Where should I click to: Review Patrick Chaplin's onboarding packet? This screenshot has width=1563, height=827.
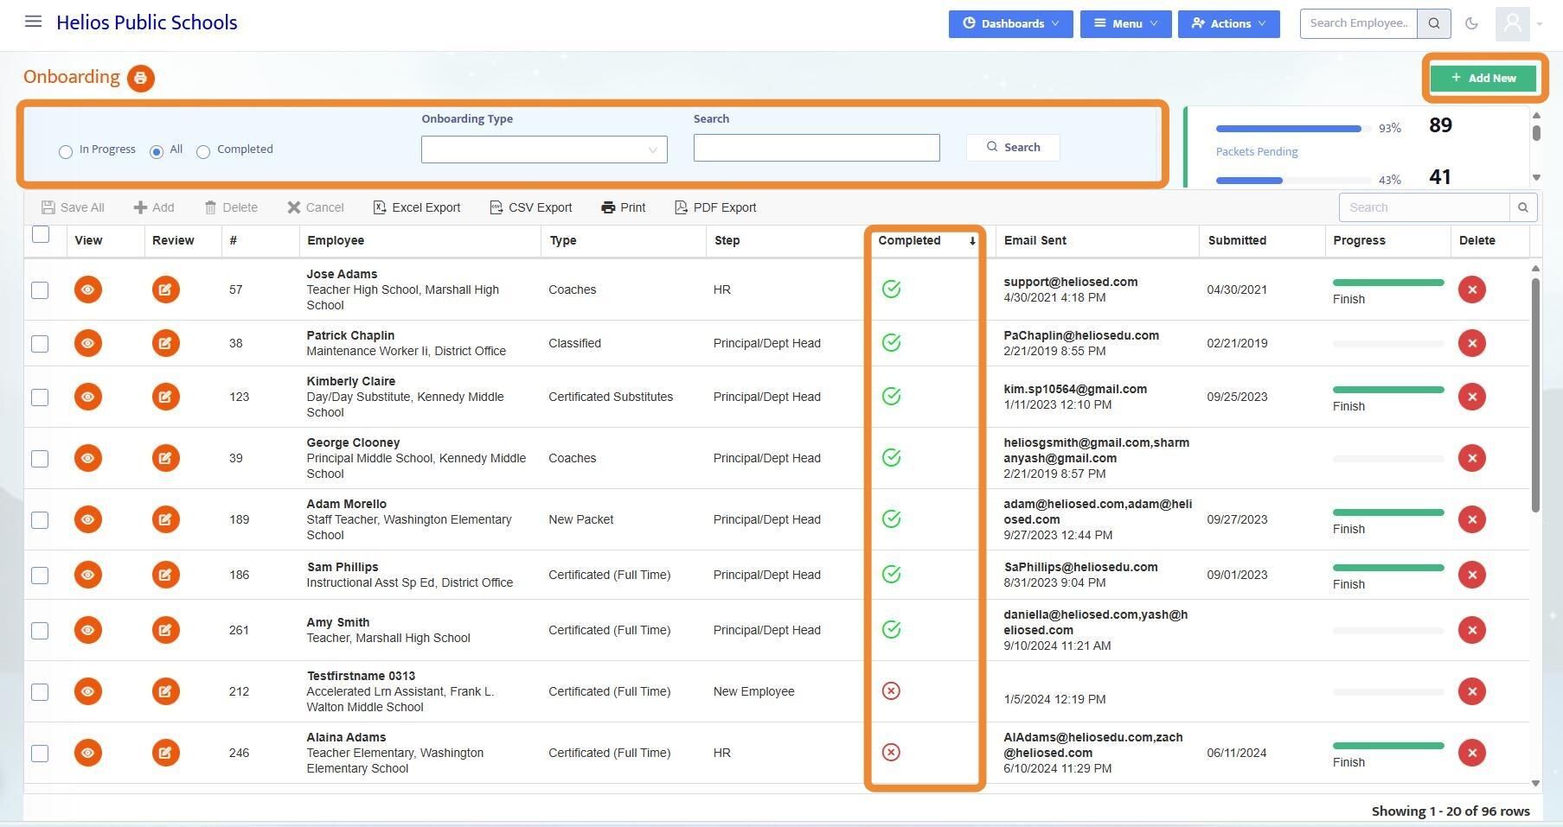click(165, 343)
